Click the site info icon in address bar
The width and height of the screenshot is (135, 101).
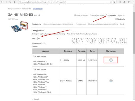click(x=20, y=2)
